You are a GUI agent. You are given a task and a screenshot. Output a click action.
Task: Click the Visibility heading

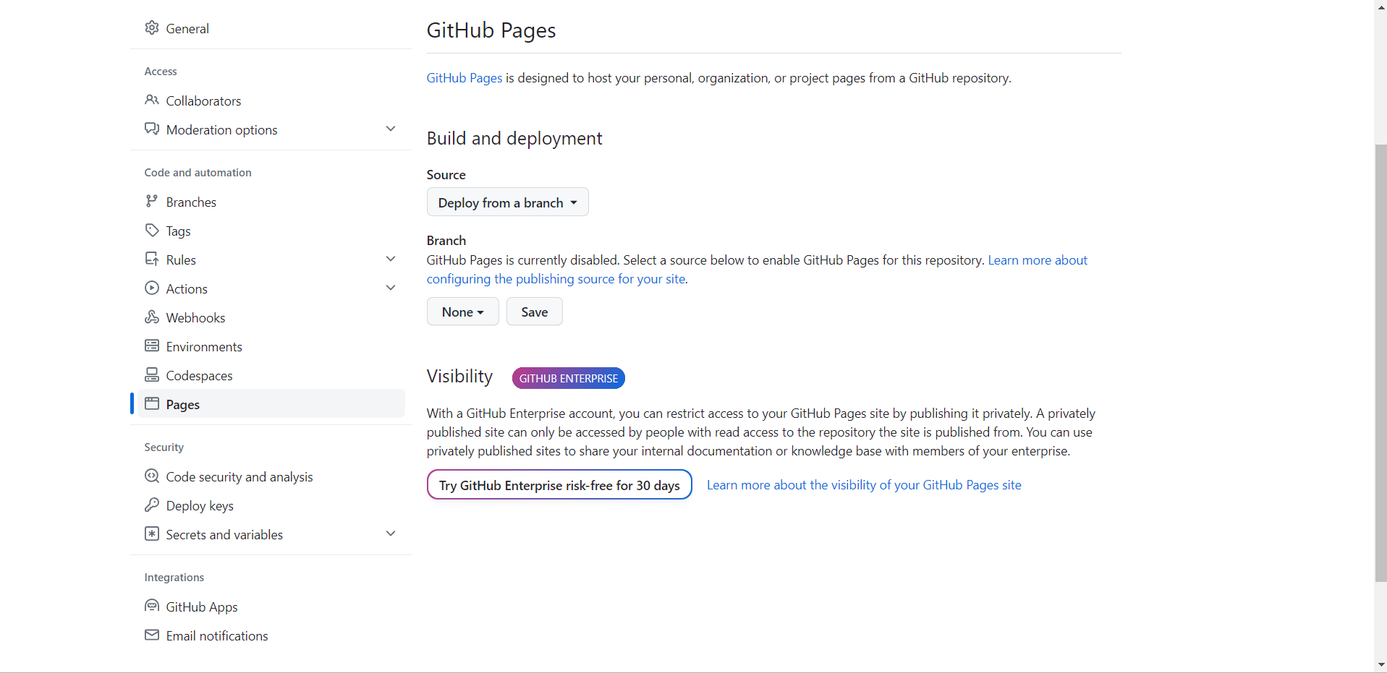click(x=459, y=377)
